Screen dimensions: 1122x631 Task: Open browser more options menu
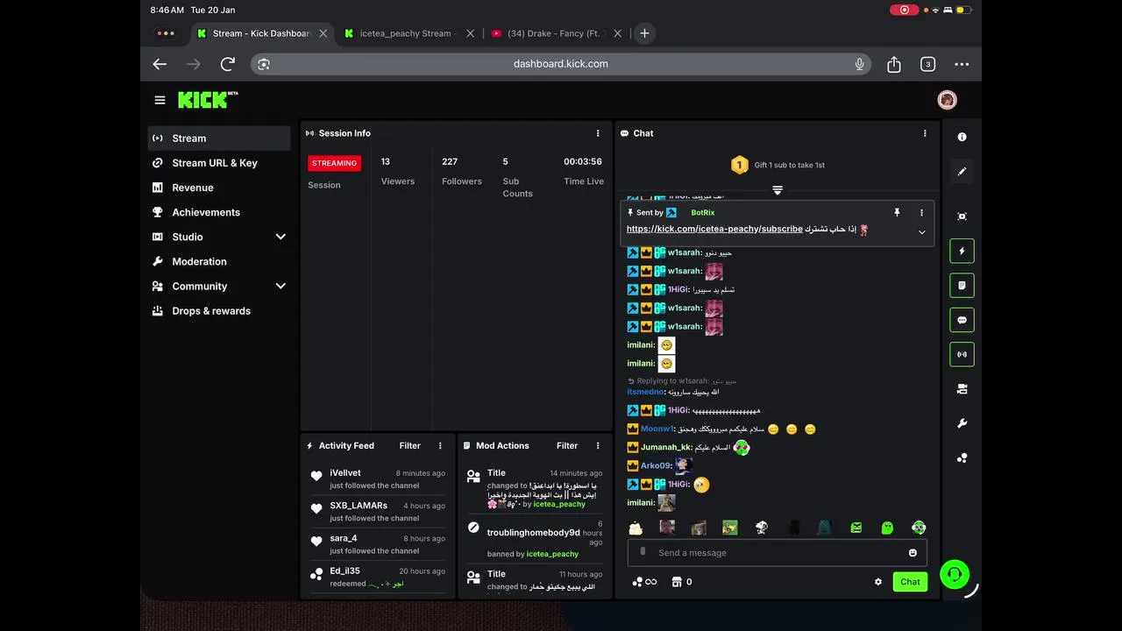(962, 64)
